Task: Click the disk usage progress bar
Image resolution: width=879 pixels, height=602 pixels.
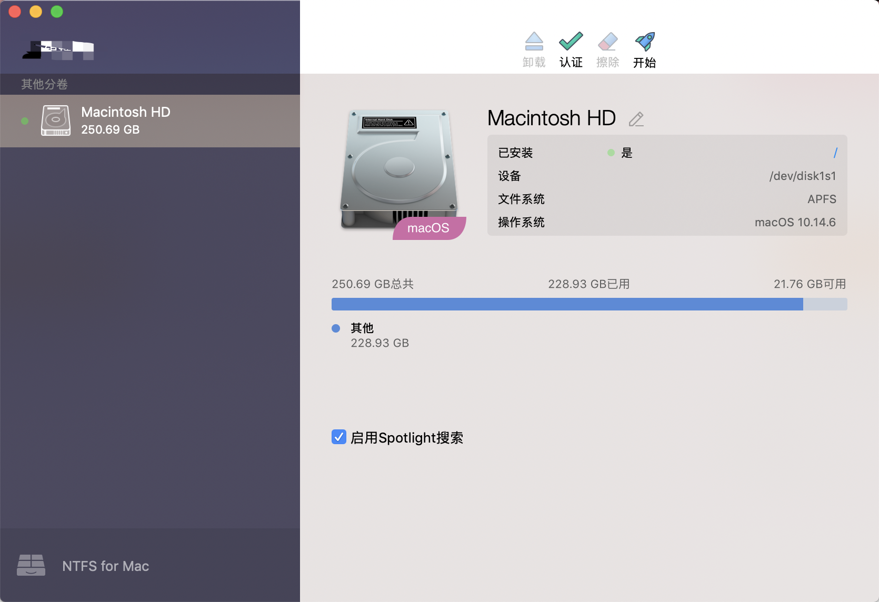Action: click(588, 304)
